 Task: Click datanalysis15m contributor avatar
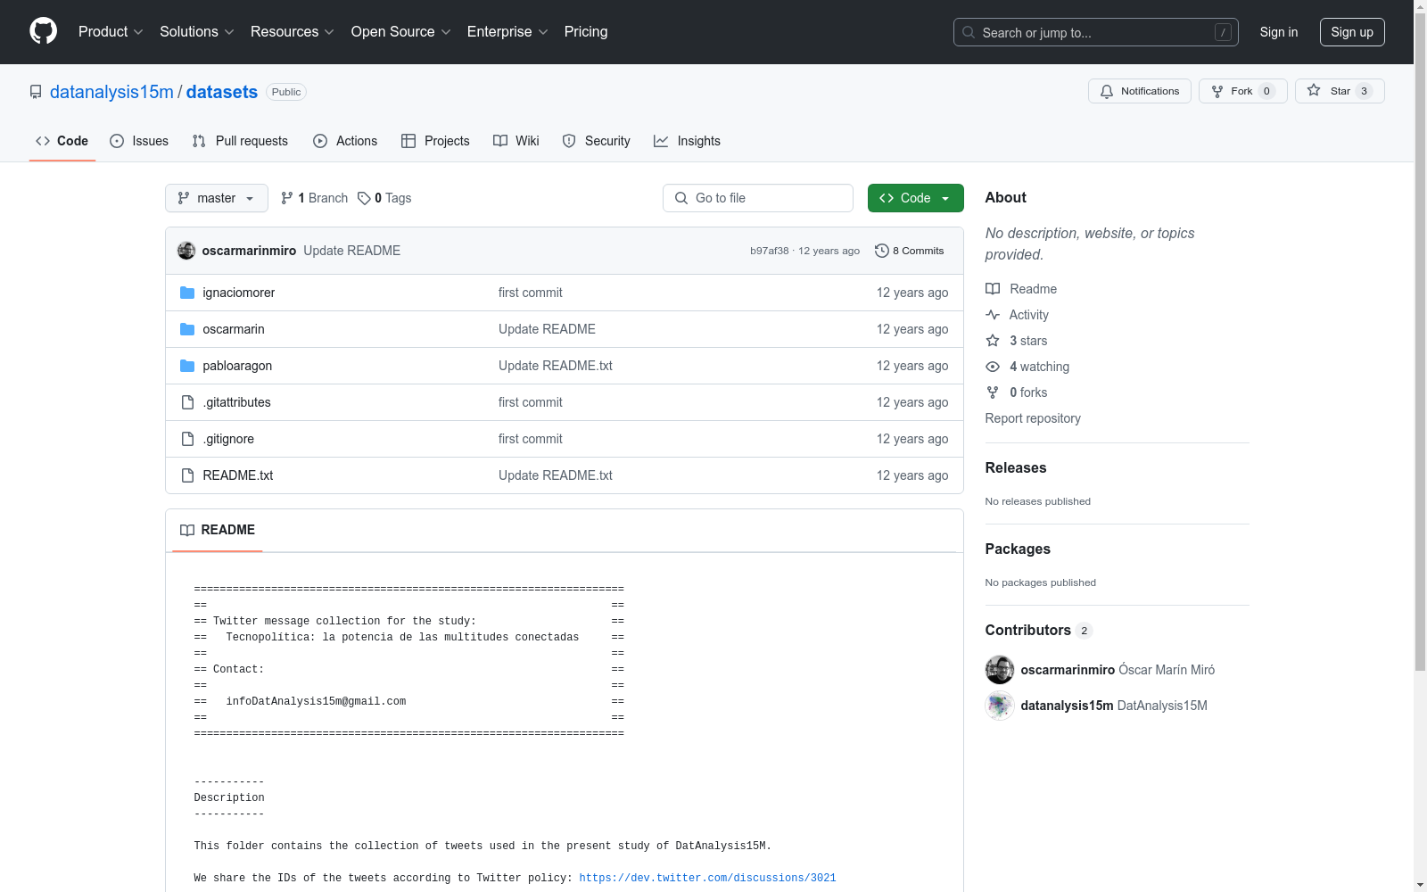pos(1000,706)
